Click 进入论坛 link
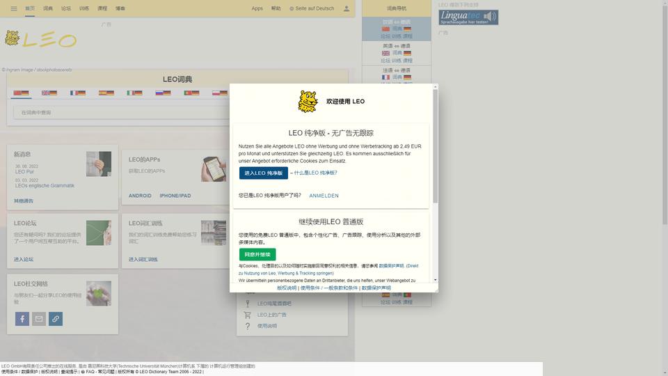The height and width of the screenshot is (376, 668). coord(24,259)
